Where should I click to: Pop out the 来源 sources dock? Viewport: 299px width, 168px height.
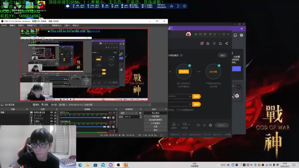coord(57,109)
